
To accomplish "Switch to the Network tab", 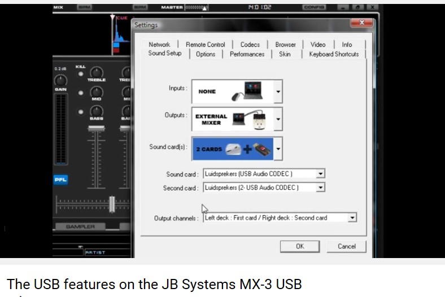I will (159, 45).
